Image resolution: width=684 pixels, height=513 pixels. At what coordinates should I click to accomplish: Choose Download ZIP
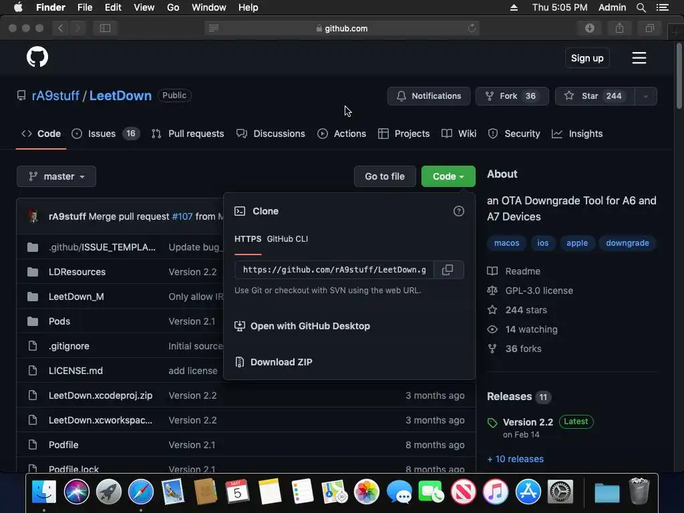(281, 362)
